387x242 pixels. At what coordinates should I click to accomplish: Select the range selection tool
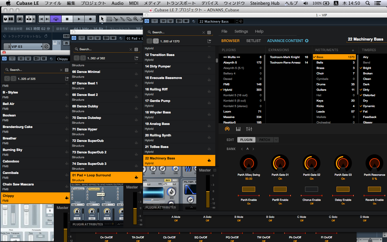click(109, 19)
